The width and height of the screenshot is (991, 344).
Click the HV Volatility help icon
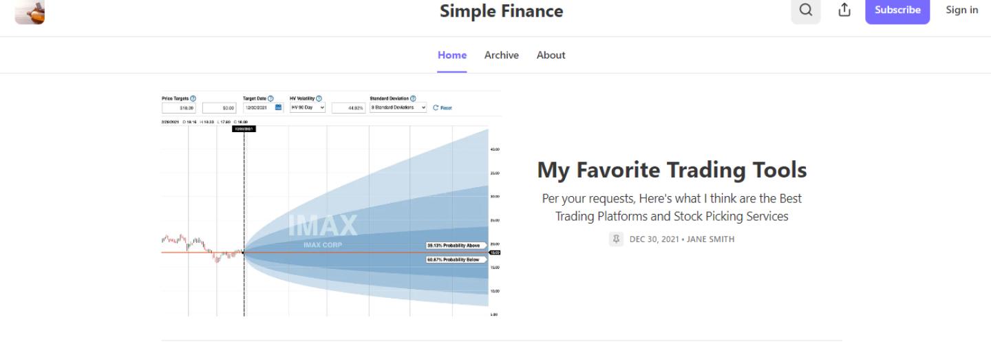tap(319, 98)
